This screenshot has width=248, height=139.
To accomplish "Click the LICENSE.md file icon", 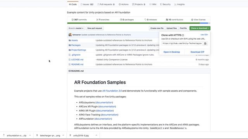I will (70, 59).
